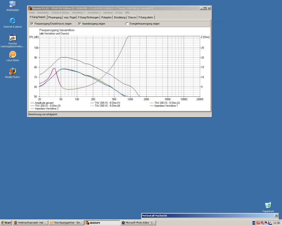Click the Windows Start button

point(6,223)
